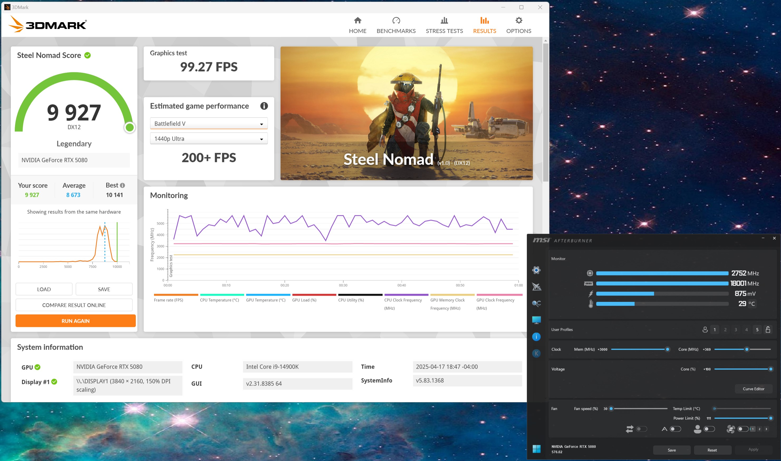Click COMPARE RESULT ONLINE

tap(74, 305)
